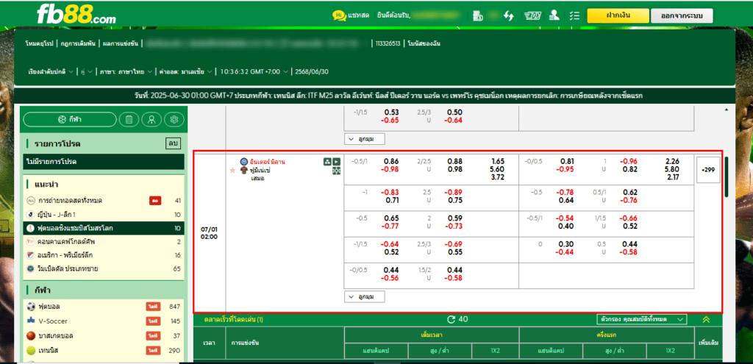Click the coin stack balance icon
Screen dimensions: 753x364
477,16
